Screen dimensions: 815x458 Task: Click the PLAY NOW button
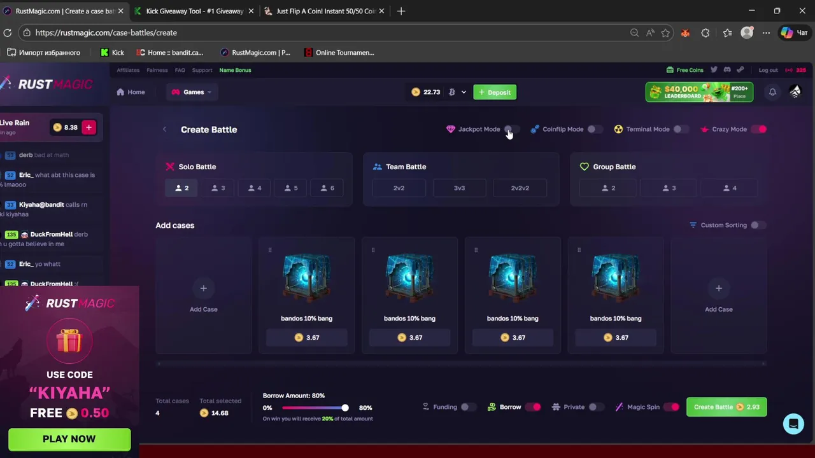(x=69, y=439)
